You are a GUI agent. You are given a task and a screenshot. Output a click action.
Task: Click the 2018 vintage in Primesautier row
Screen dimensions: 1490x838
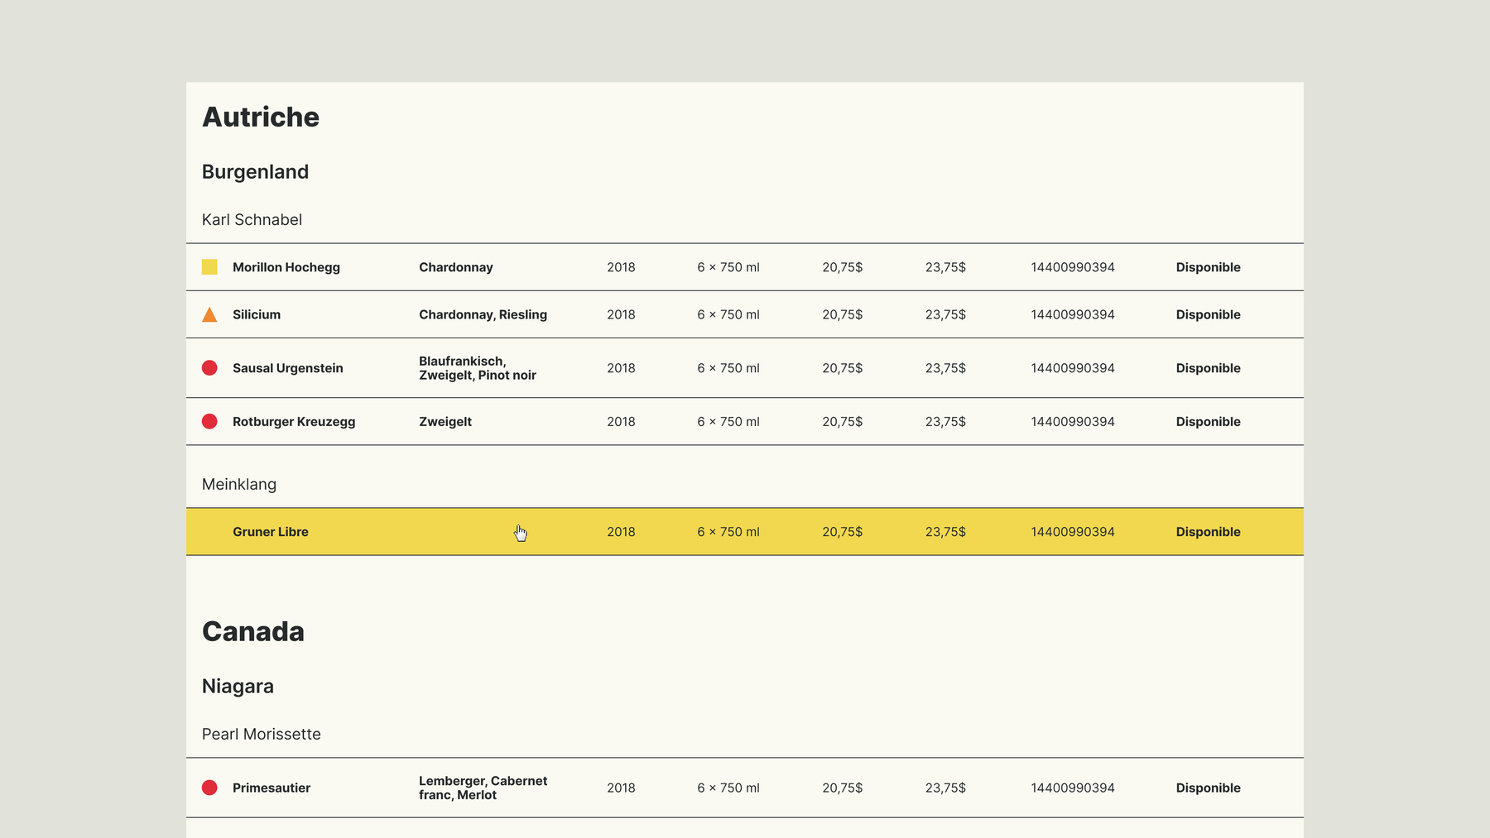coord(621,788)
